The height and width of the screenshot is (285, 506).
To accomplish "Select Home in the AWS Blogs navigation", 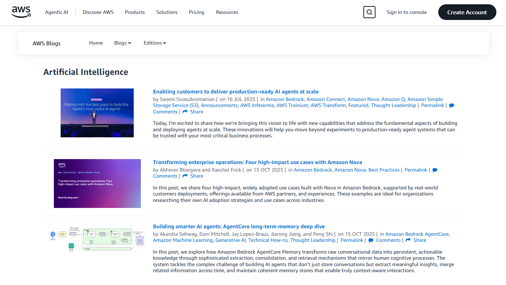I will pos(96,43).
